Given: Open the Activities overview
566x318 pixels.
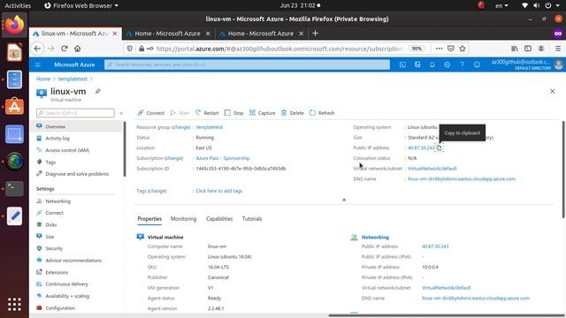Looking at the screenshot, I should coord(18,5).
